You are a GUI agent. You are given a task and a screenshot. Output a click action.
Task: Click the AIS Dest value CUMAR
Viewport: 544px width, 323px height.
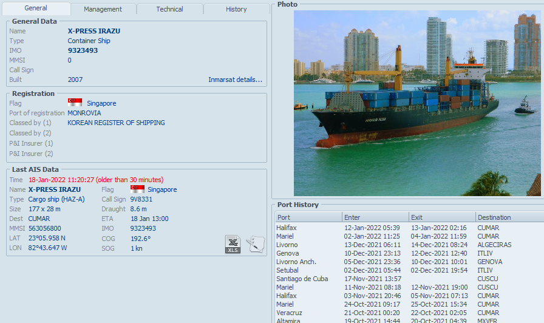tap(39, 219)
